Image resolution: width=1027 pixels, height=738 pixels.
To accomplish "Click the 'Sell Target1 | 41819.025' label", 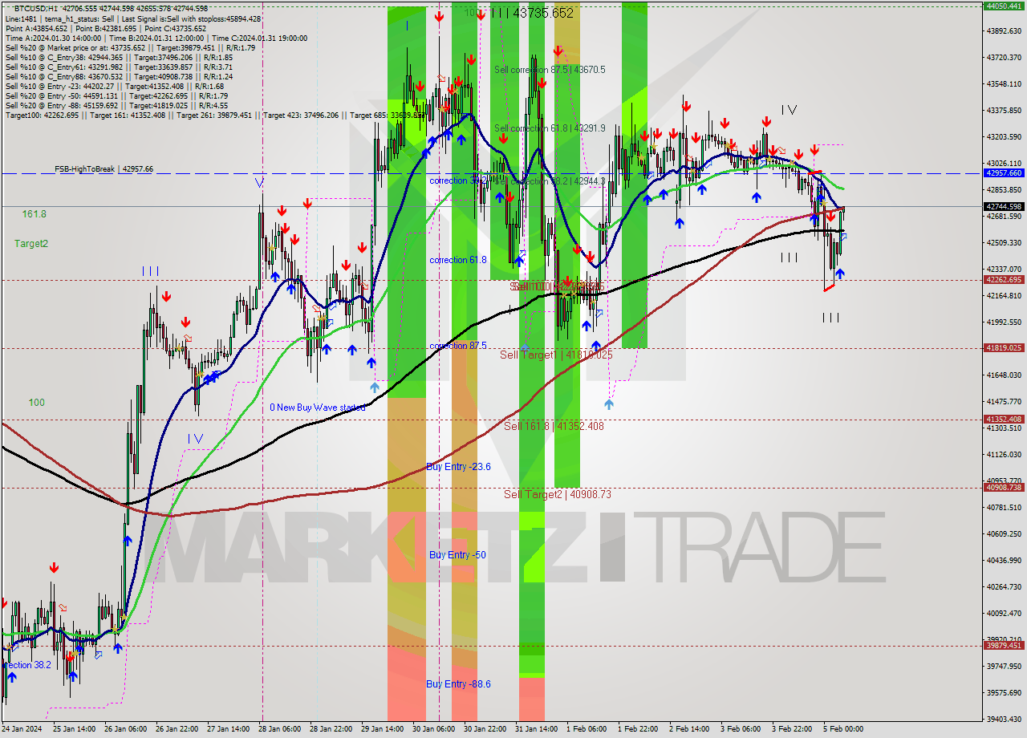I will (556, 354).
